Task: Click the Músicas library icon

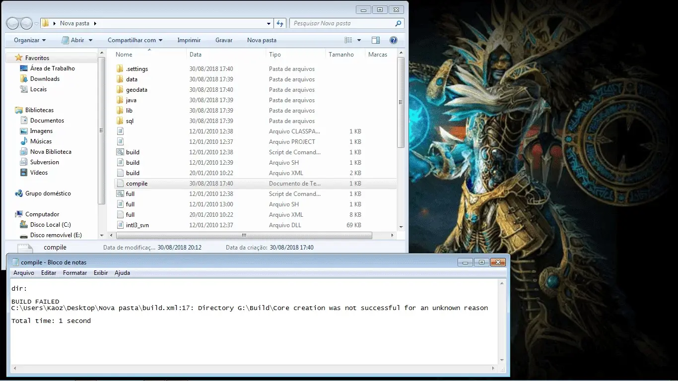Action: click(x=24, y=141)
